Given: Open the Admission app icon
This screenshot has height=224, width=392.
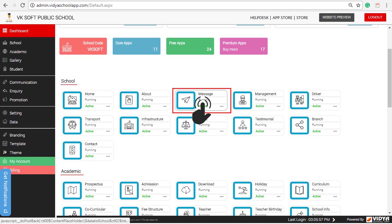Looking at the screenshot, I should [x=129, y=190].
